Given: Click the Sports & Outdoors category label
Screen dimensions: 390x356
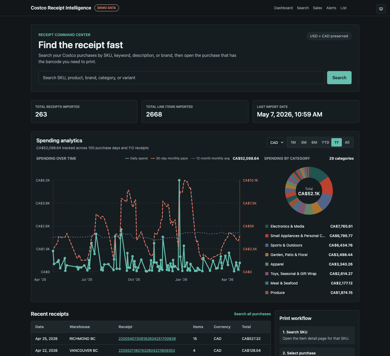Looking at the screenshot, I should pos(286,245).
